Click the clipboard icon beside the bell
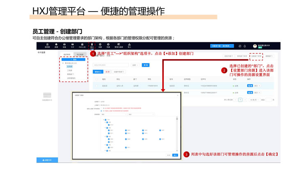 point(240,46)
